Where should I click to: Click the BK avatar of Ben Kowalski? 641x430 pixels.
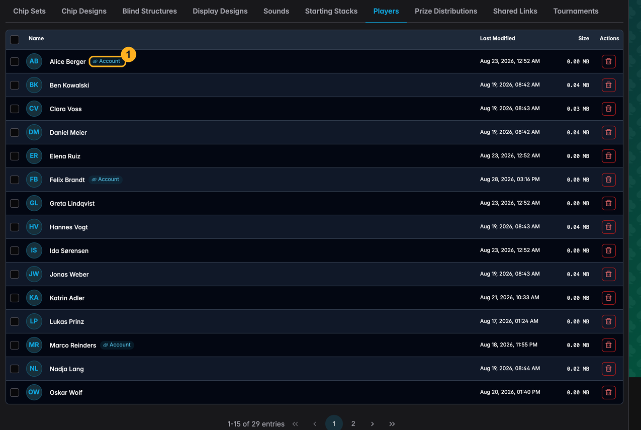click(34, 85)
